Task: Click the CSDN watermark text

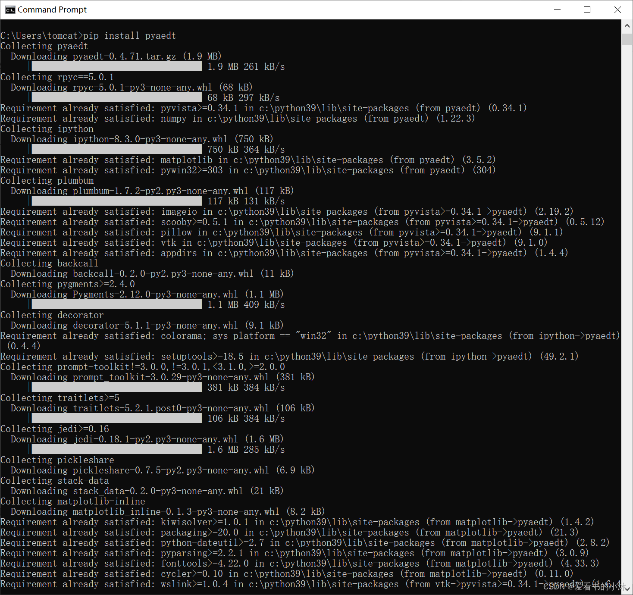Action: [582, 586]
